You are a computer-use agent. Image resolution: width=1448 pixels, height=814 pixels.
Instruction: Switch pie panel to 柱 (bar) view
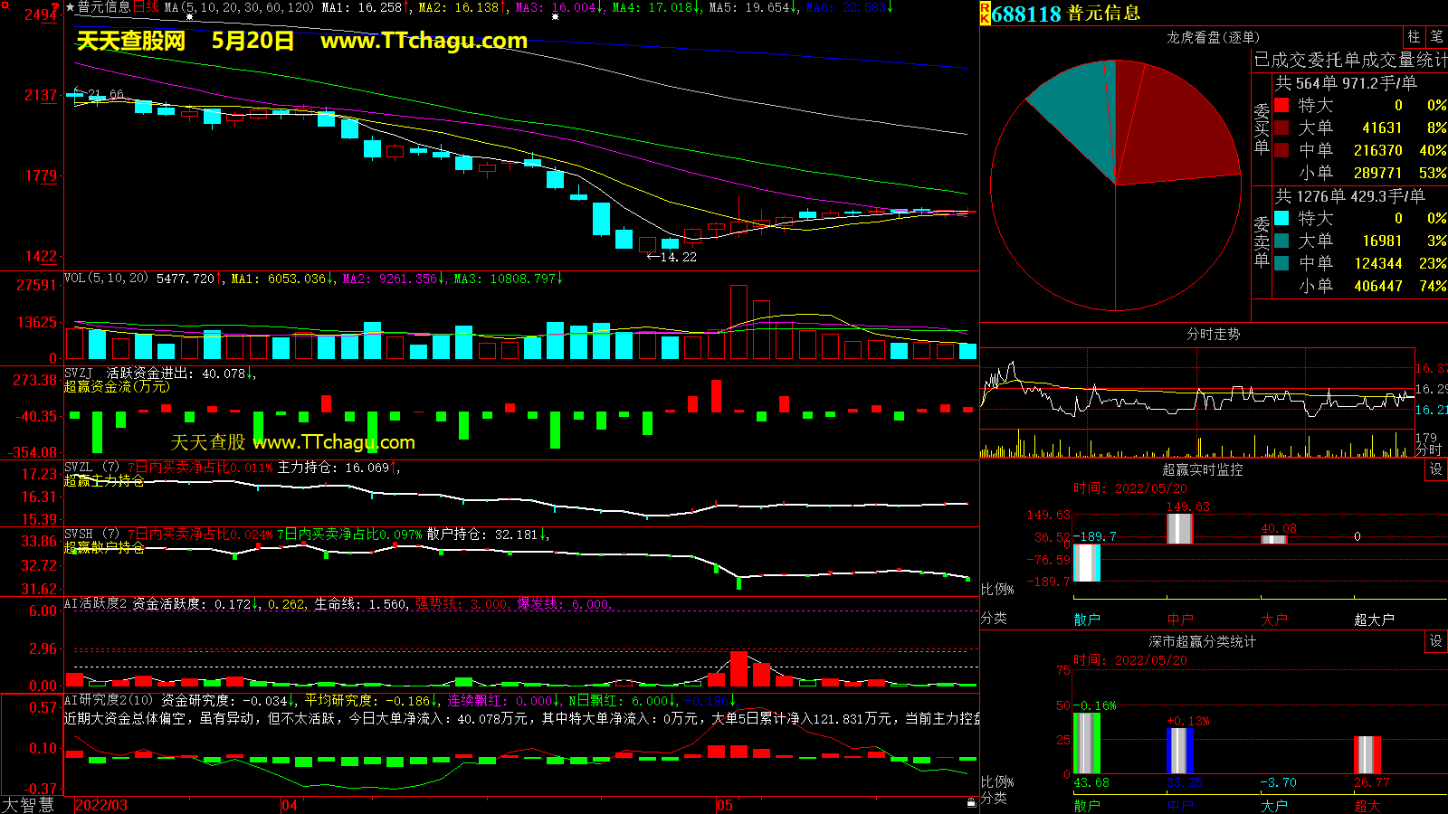tap(1414, 37)
